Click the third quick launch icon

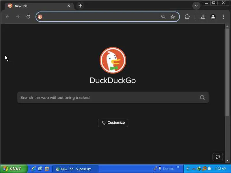47,169
